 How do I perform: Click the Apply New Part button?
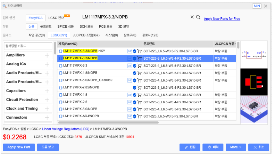[x=19, y=147]
